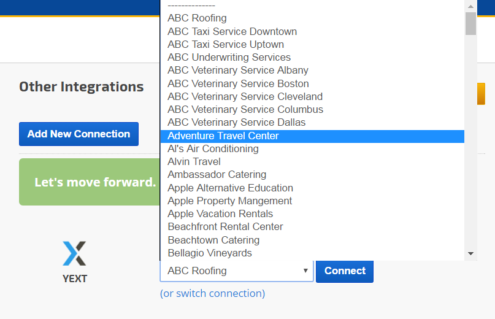Screen dimensions: 495x319
Task: Click the Yext logo icon
Action: [x=74, y=253]
